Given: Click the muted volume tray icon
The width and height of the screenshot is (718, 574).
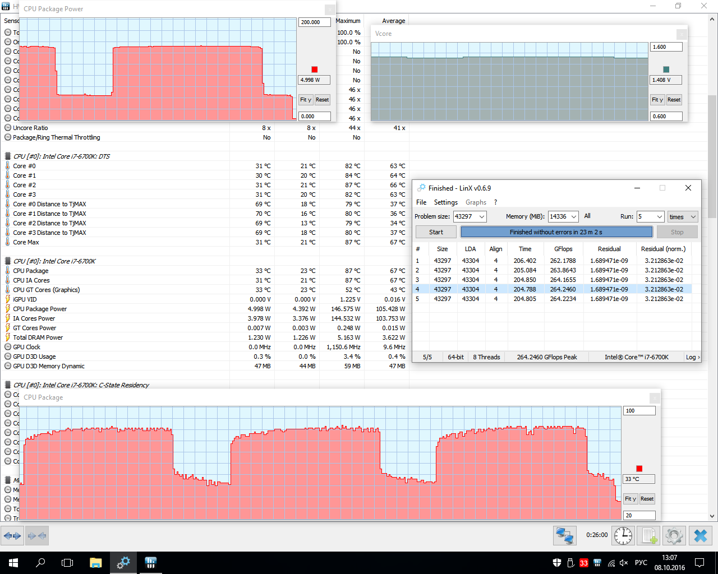Looking at the screenshot, I should pos(624,563).
